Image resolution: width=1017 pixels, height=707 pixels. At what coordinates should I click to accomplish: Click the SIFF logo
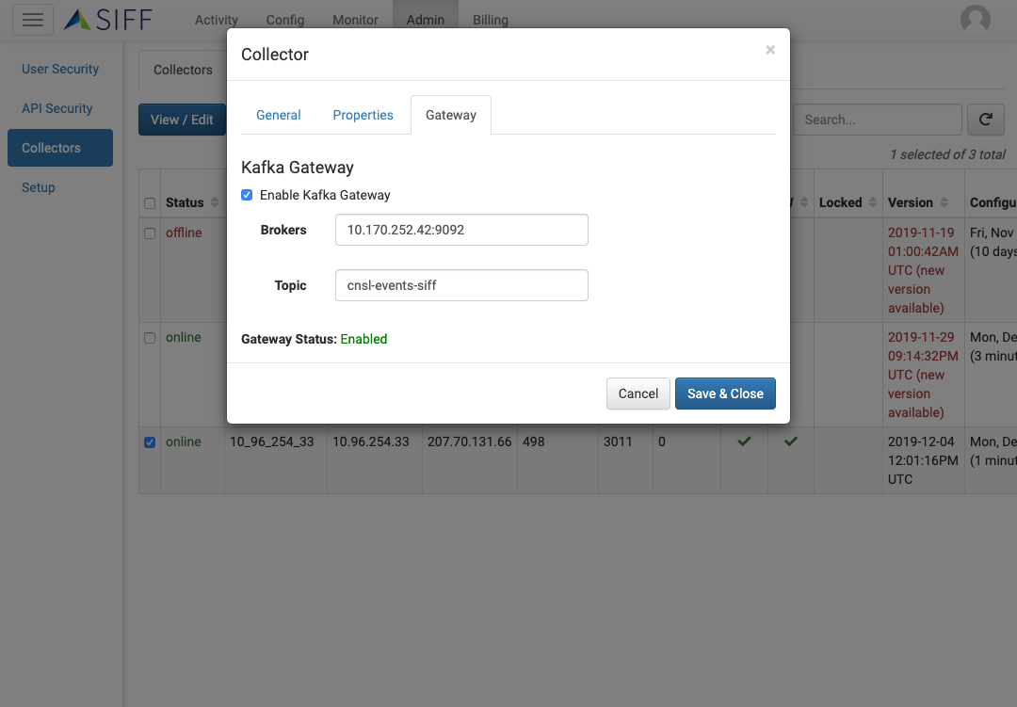tap(108, 19)
